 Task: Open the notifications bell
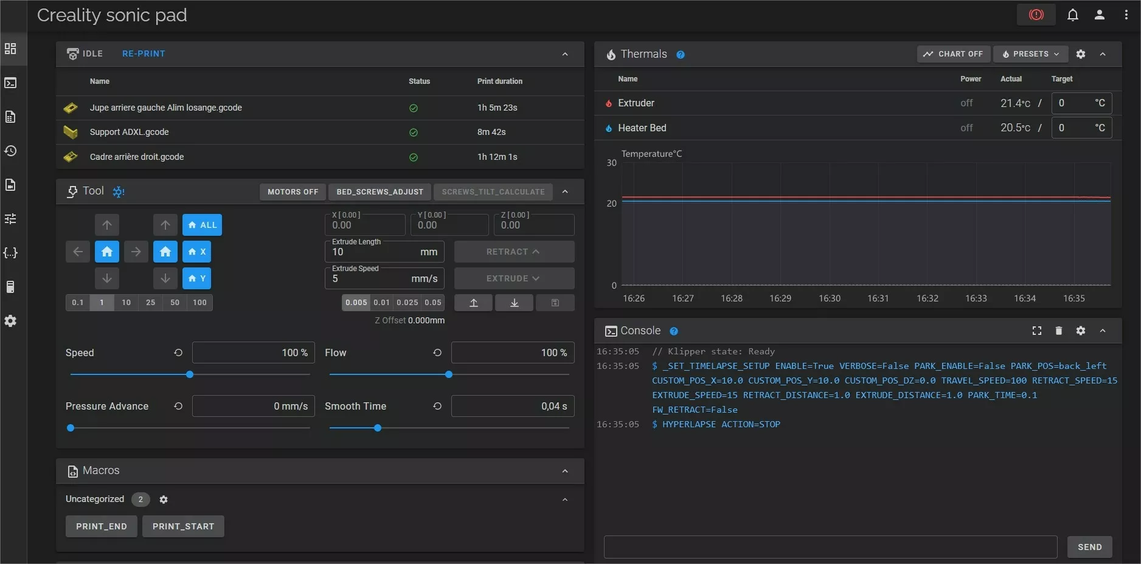click(1072, 15)
